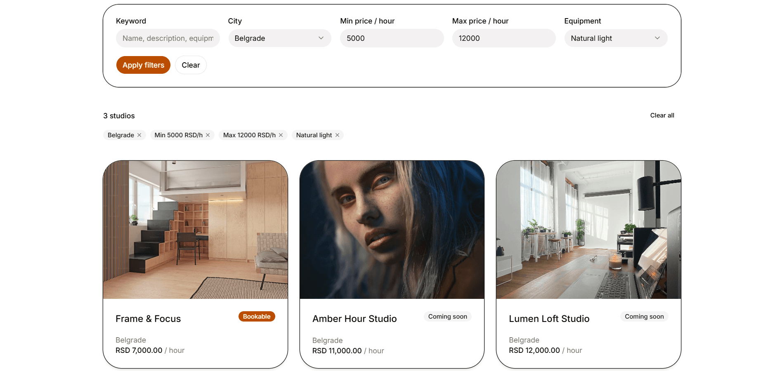Remove the Max 12000 RSD/h filter chip
The width and height of the screenshot is (782, 371).
(281, 135)
